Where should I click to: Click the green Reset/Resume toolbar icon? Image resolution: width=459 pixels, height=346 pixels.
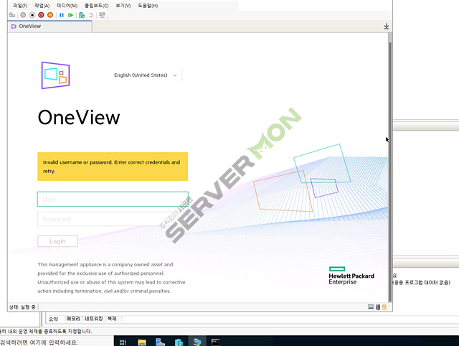point(70,15)
